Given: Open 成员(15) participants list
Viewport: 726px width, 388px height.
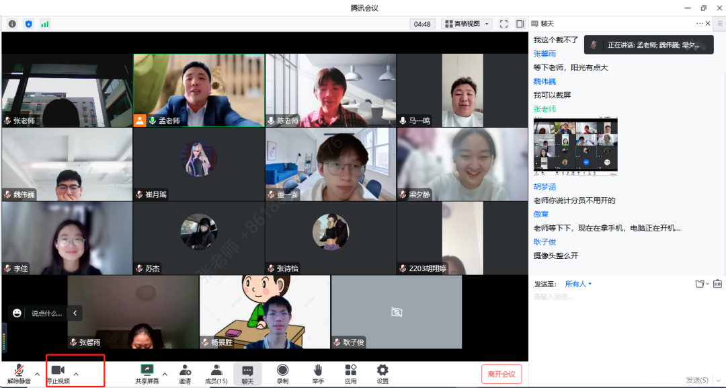Looking at the screenshot, I should pyautogui.click(x=216, y=373).
